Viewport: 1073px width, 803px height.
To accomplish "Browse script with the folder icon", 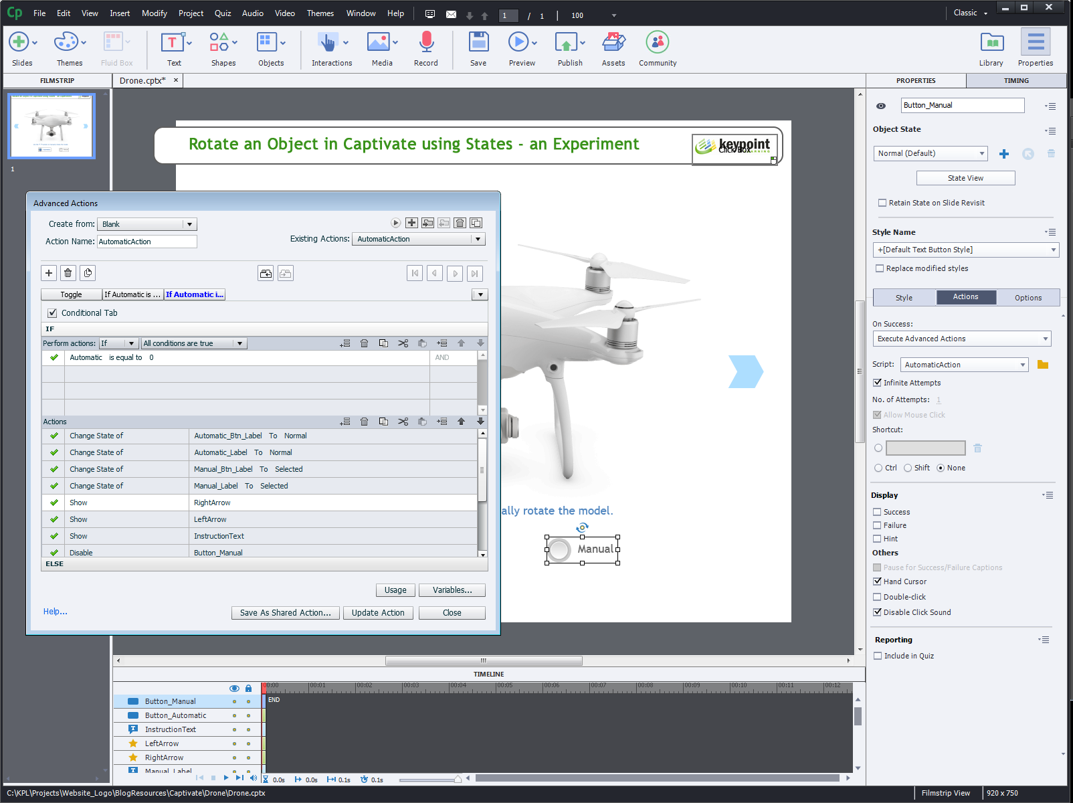I will (x=1042, y=365).
